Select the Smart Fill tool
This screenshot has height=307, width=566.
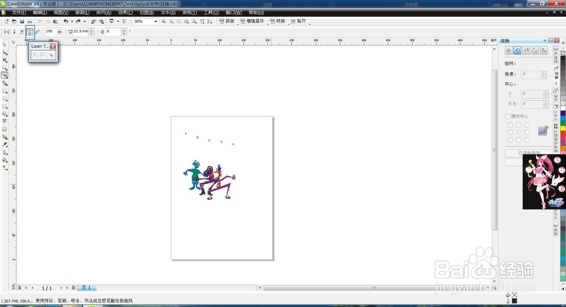5,83
